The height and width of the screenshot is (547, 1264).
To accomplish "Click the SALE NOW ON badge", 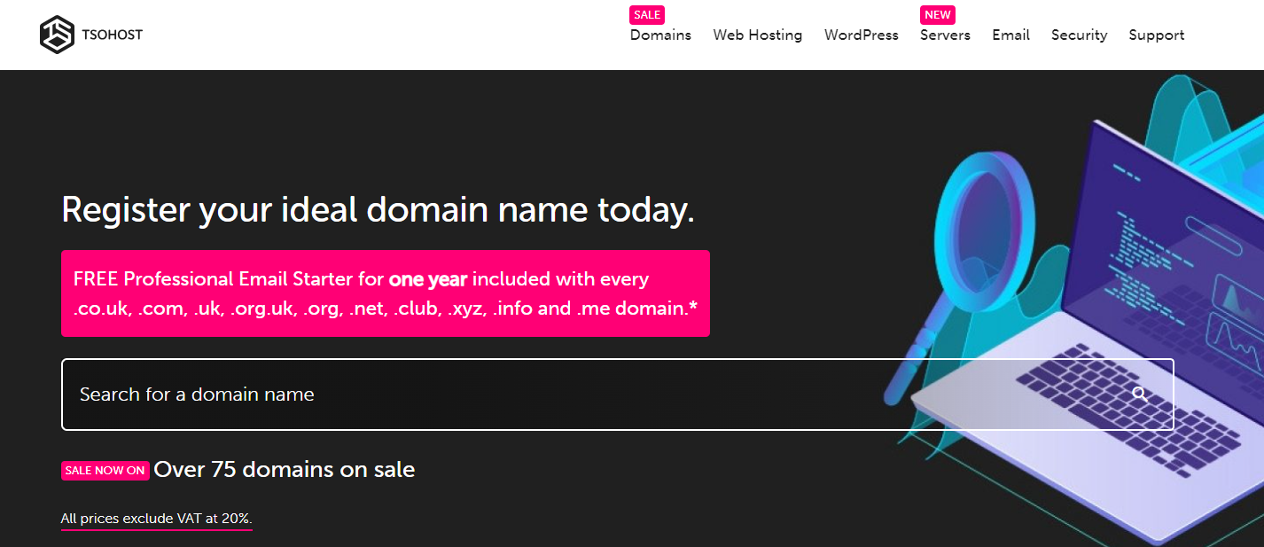I will pos(105,471).
